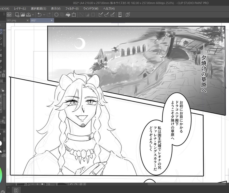
Task: Open CLIP STUDIO launcher icon
Action: (9, 15)
